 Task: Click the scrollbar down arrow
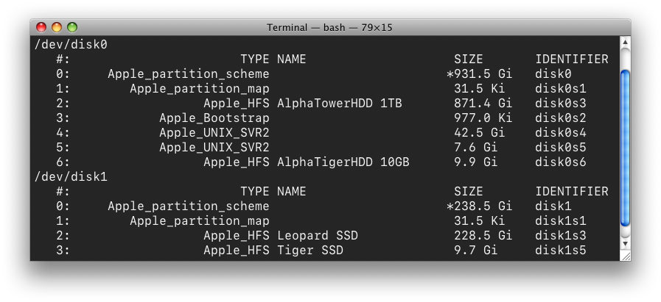click(x=625, y=243)
